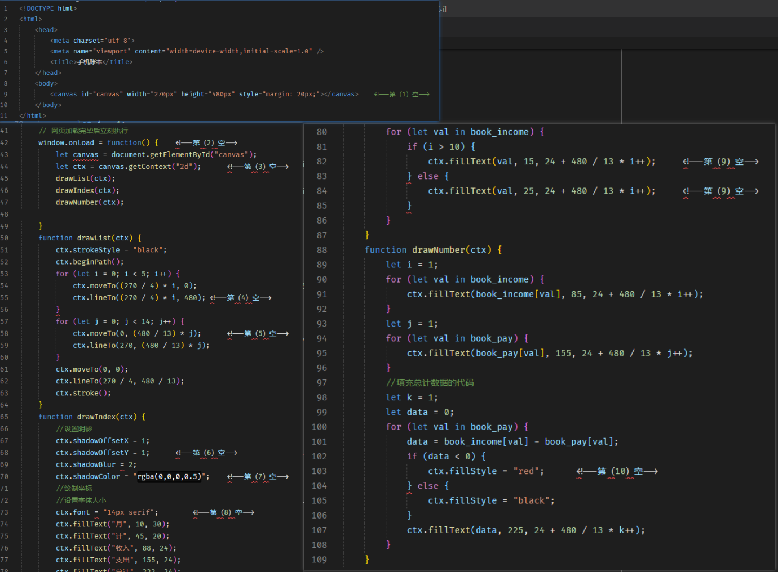Click 'ctx.fillStyle = "red";' on line 103
Viewport: 778px width, 572px height.
(486, 471)
